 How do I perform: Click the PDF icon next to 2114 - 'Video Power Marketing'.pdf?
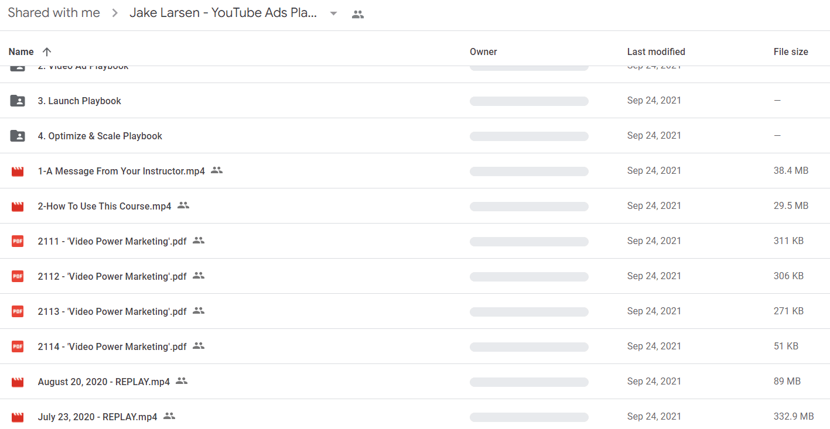pyautogui.click(x=18, y=346)
